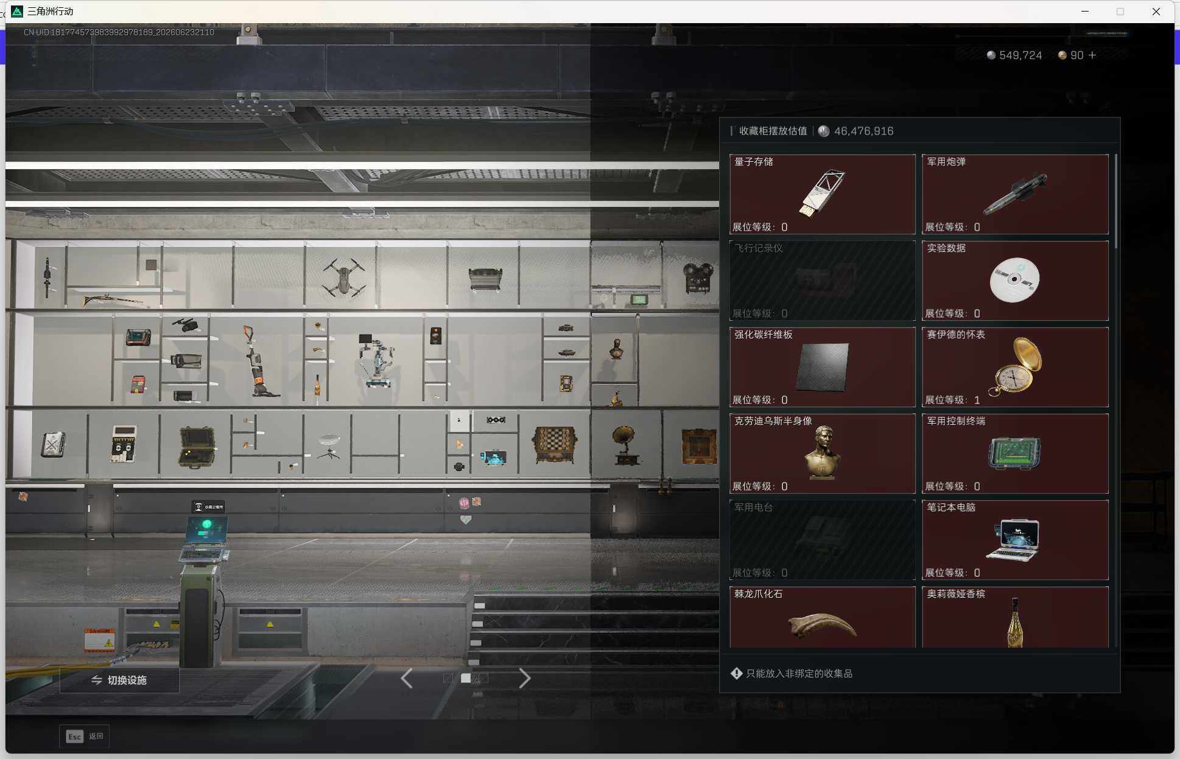1180x759 pixels.
Task: Go to previous cabinet page arrow
Action: 407,678
